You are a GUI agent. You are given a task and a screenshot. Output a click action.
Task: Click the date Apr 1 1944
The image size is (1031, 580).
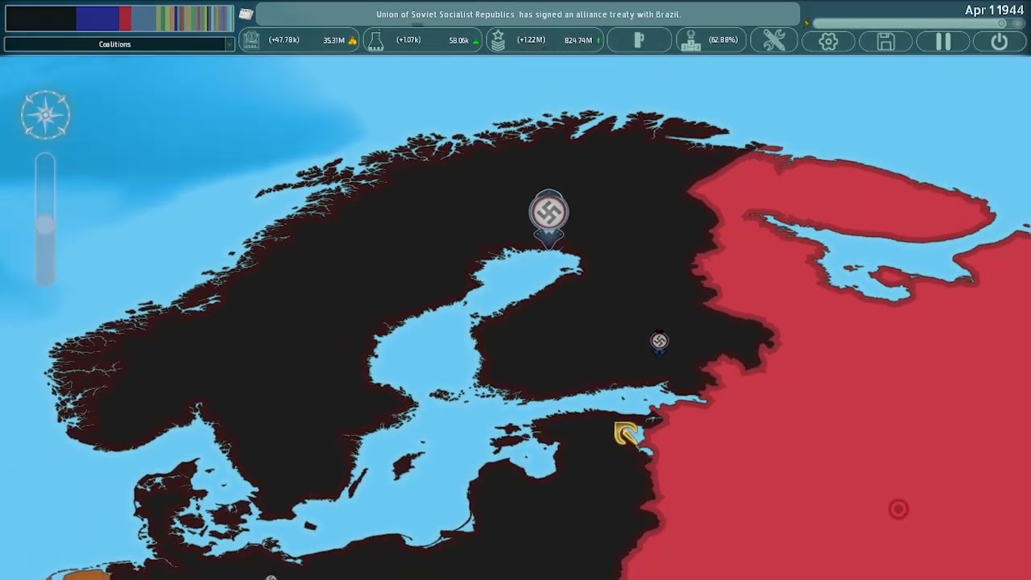[994, 10]
